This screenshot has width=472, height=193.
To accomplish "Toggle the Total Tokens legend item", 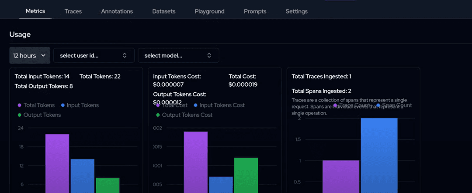I will point(36,105).
